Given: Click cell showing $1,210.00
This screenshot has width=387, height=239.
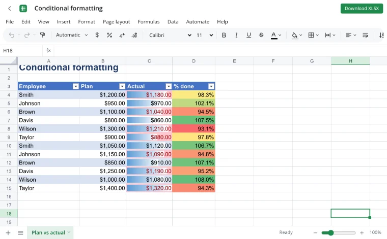Looking at the screenshot, I should coord(149,128).
